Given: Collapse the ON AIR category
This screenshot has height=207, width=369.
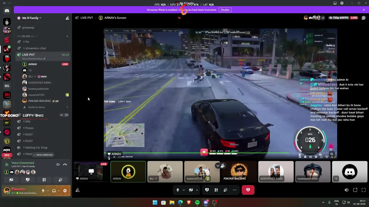Looking at the screenshot, I should (27, 36).
